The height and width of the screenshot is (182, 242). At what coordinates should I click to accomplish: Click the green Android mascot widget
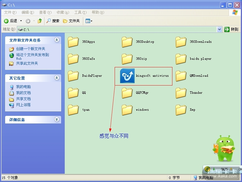[x=224, y=148]
